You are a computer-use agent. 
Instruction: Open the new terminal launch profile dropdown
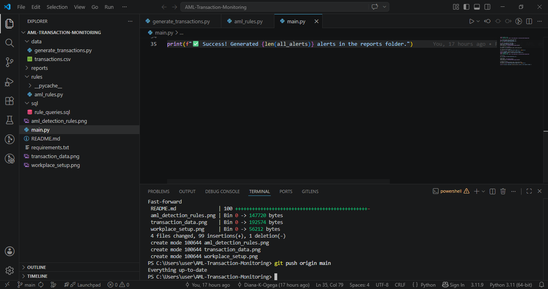(483, 191)
